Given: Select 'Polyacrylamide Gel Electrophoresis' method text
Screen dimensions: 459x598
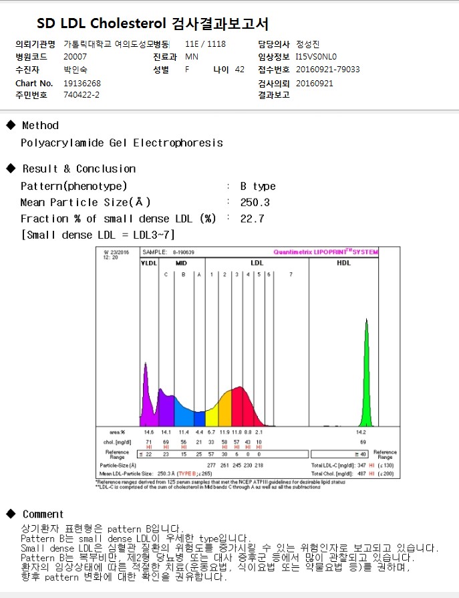Looking at the screenshot, I should coord(122,143).
